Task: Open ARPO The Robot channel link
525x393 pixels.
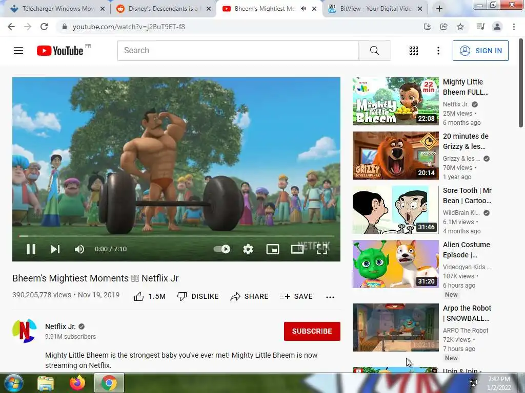Action: (x=466, y=330)
